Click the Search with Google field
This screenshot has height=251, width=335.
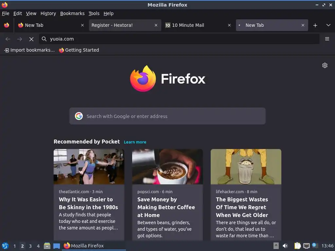coord(167,116)
